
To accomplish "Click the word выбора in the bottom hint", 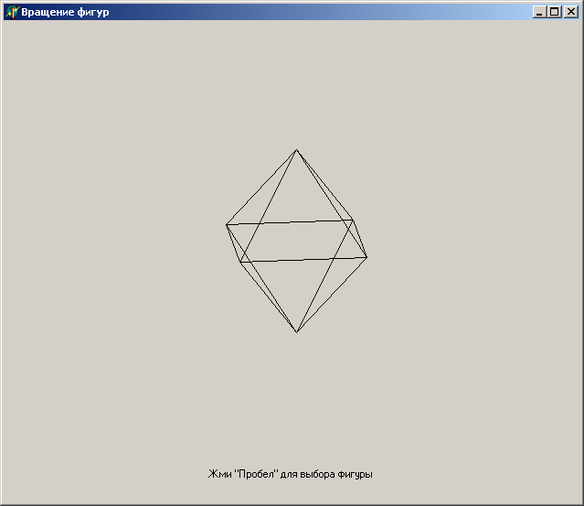I will point(319,474).
